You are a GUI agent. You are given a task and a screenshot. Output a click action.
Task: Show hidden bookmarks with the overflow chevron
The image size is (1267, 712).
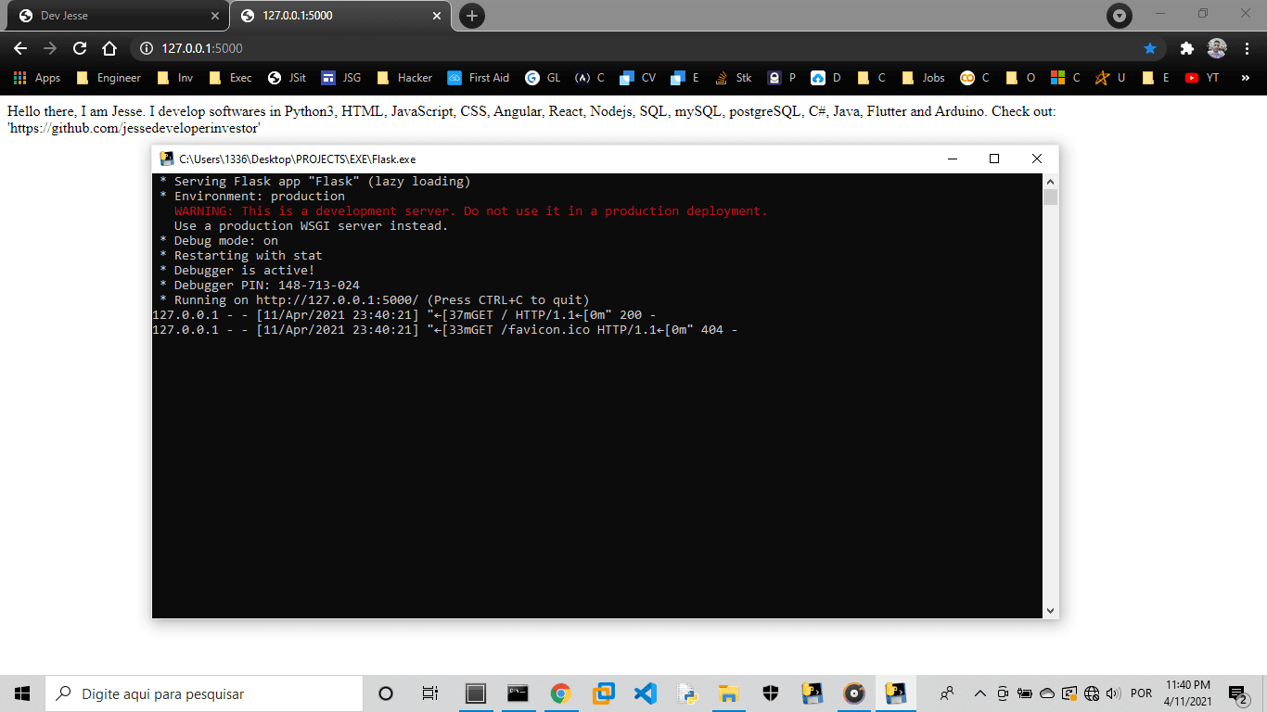click(1246, 78)
